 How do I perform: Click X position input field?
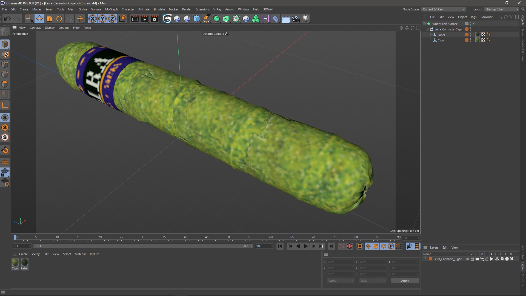339,262
